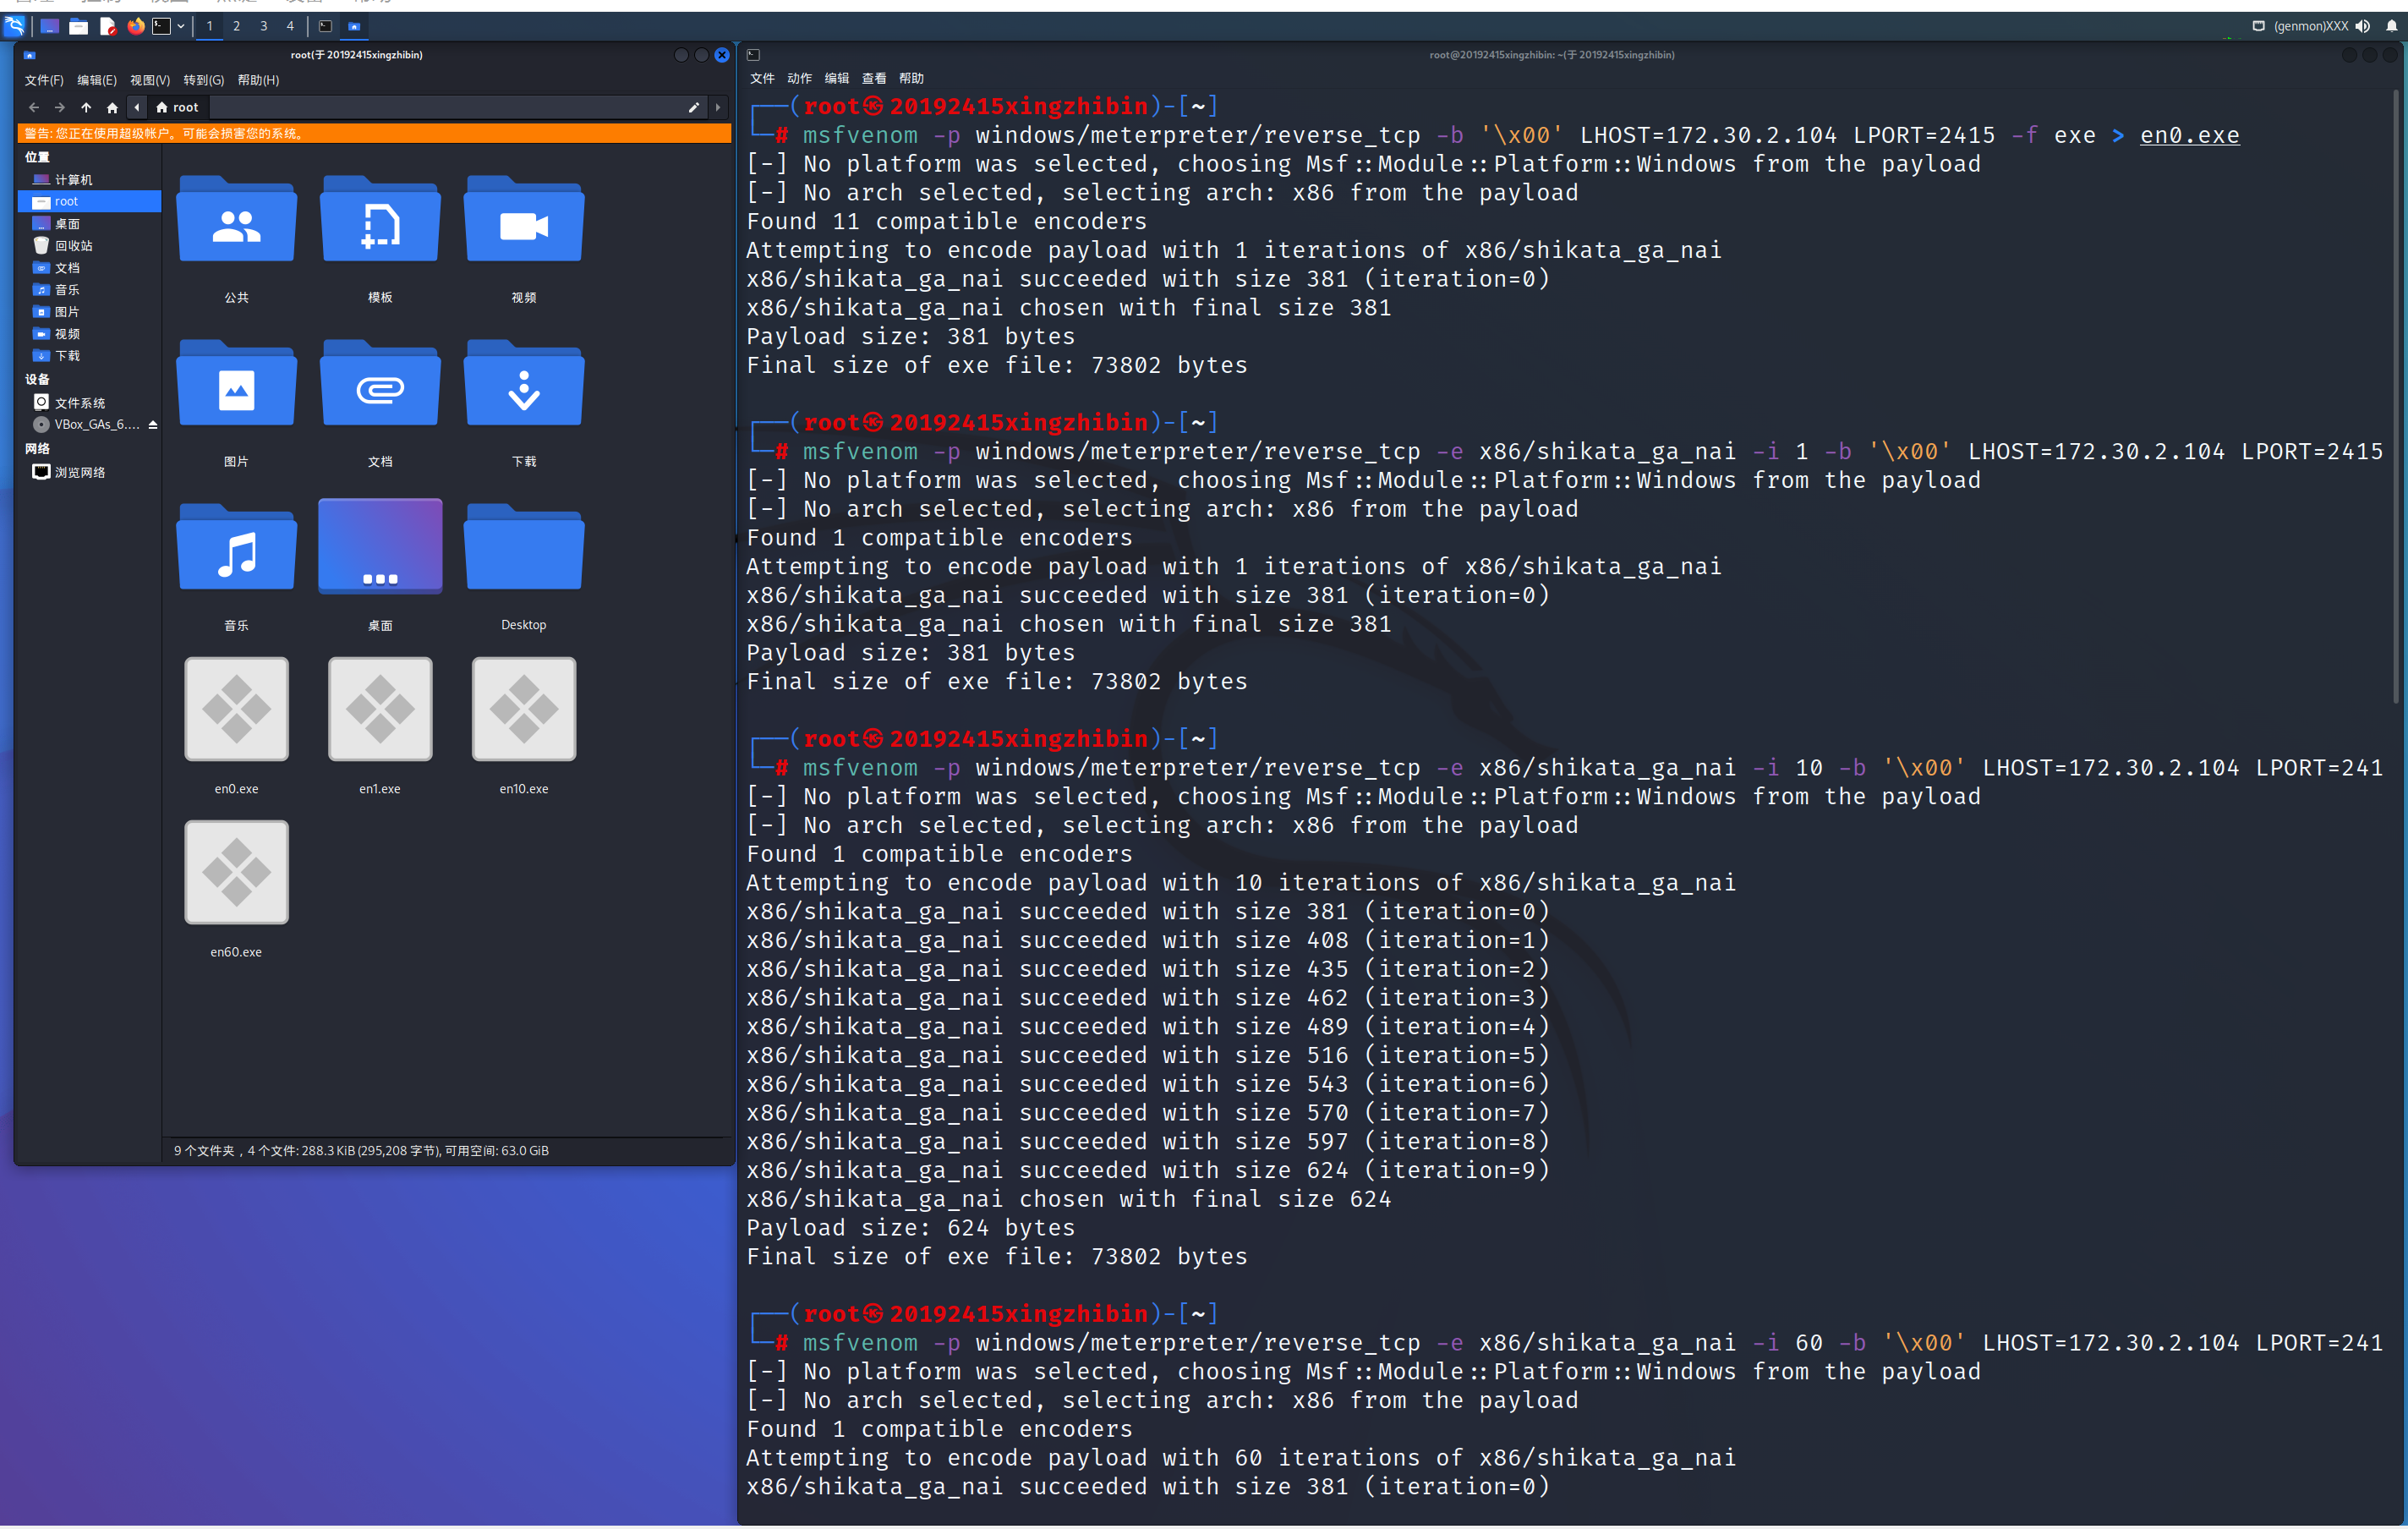Viewport: 2408px width, 1529px height.
Task: Launch Firefox from the top panel
Action: point(135,26)
